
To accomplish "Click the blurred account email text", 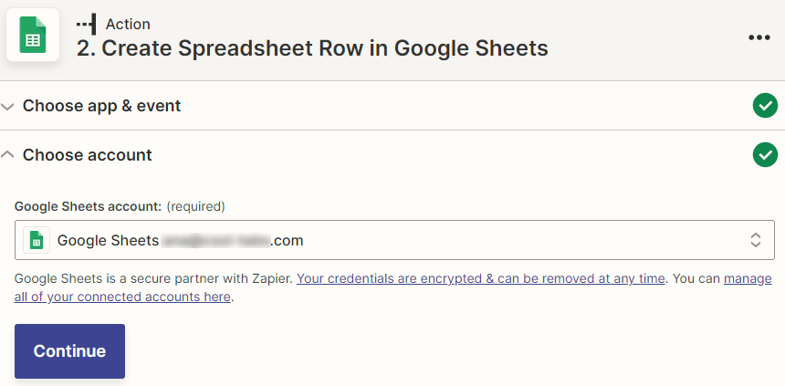I will pyautogui.click(x=215, y=240).
